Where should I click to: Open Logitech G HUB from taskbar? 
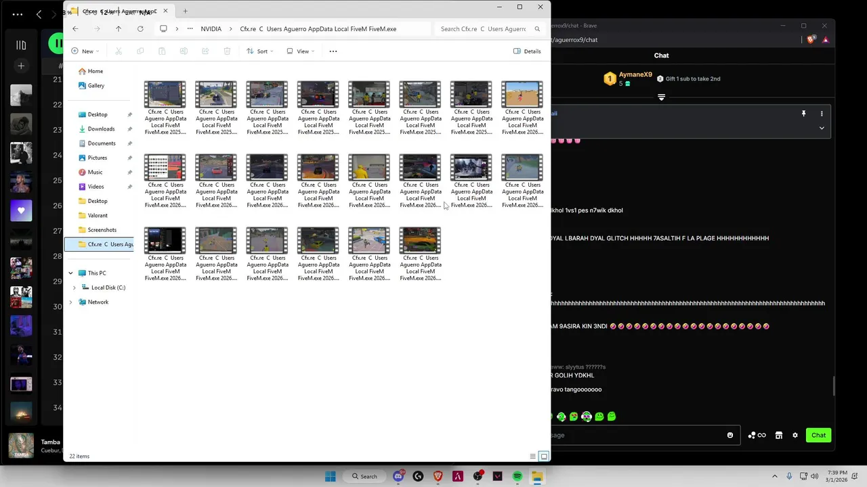(x=418, y=476)
